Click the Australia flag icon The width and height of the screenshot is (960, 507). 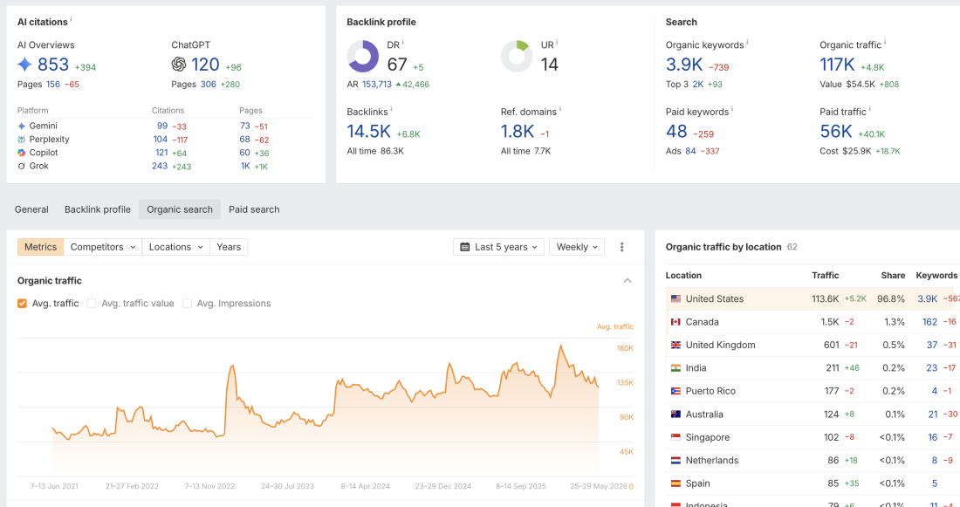pyautogui.click(x=675, y=415)
